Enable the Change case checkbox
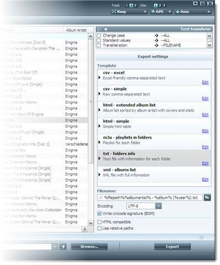Screen dimensions: 220x265 (99, 35)
